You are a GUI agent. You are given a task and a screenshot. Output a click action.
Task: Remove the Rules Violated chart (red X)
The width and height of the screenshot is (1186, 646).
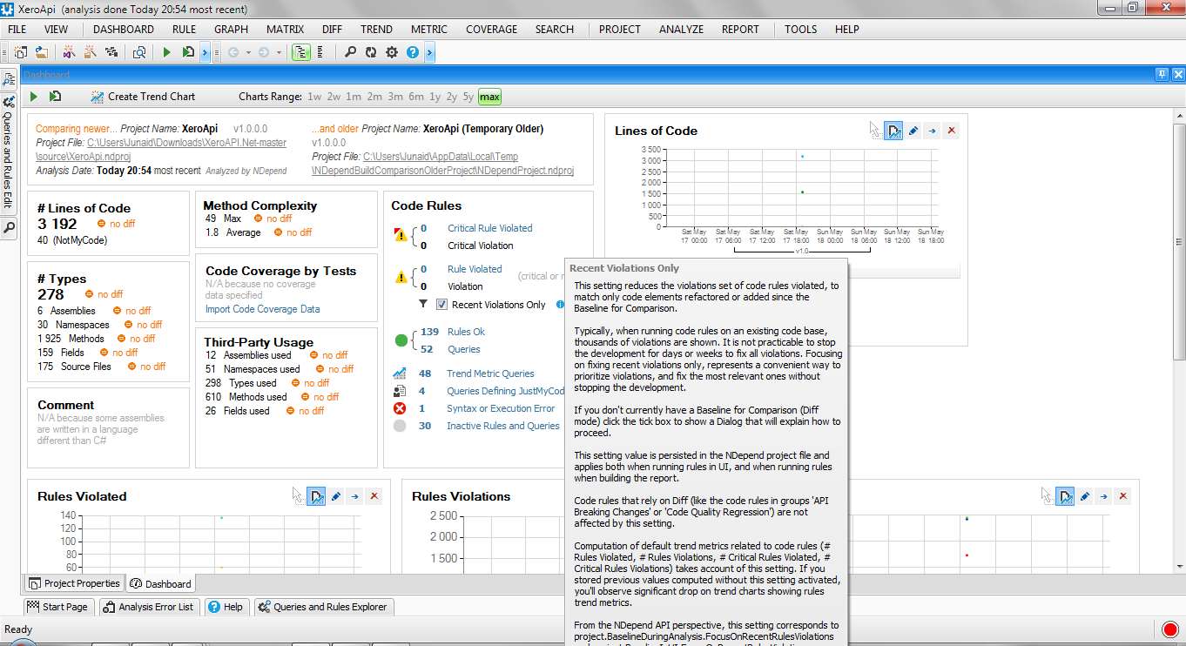click(374, 496)
